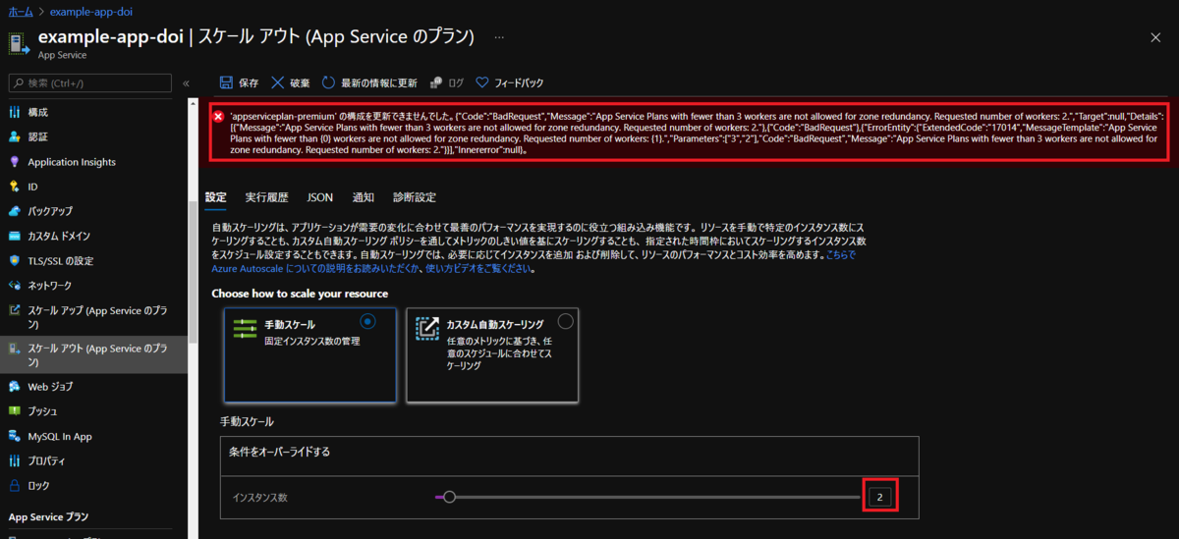Image resolution: width=1179 pixels, height=539 pixels.
Task: Open the ellipsis more options next to the title
Action: [x=499, y=37]
